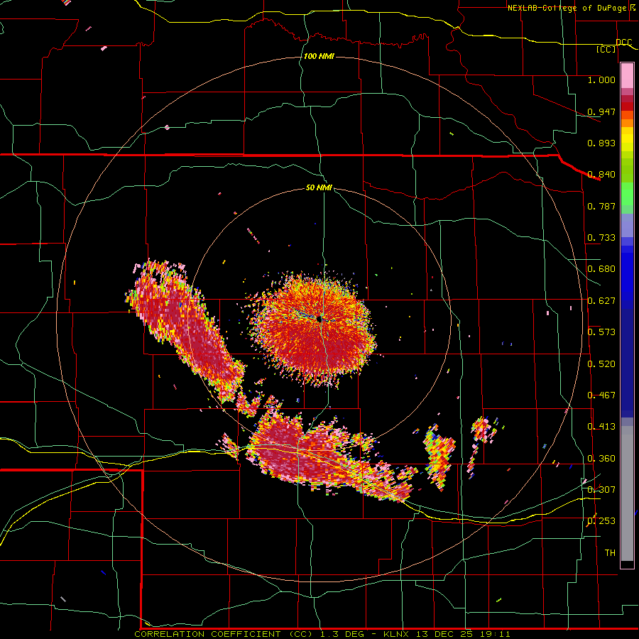Click the CORRELATION COEFFICIENT (CC) caption text

pos(224,634)
